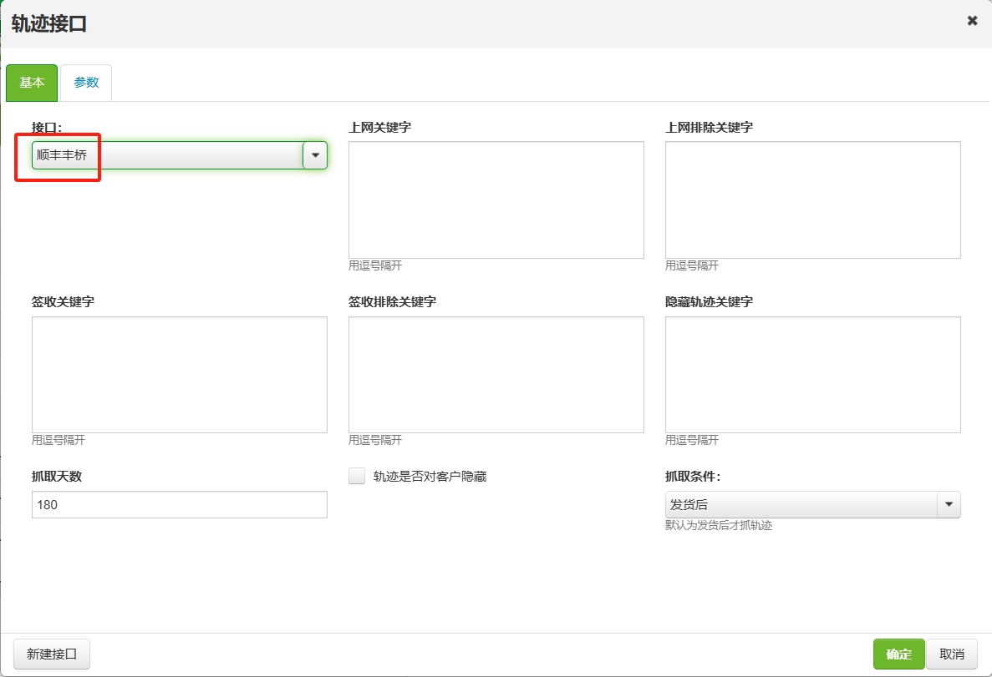The height and width of the screenshot is (677, 992).
Task: Click into the 签收关键字 text area
Action: coord(180,375)
